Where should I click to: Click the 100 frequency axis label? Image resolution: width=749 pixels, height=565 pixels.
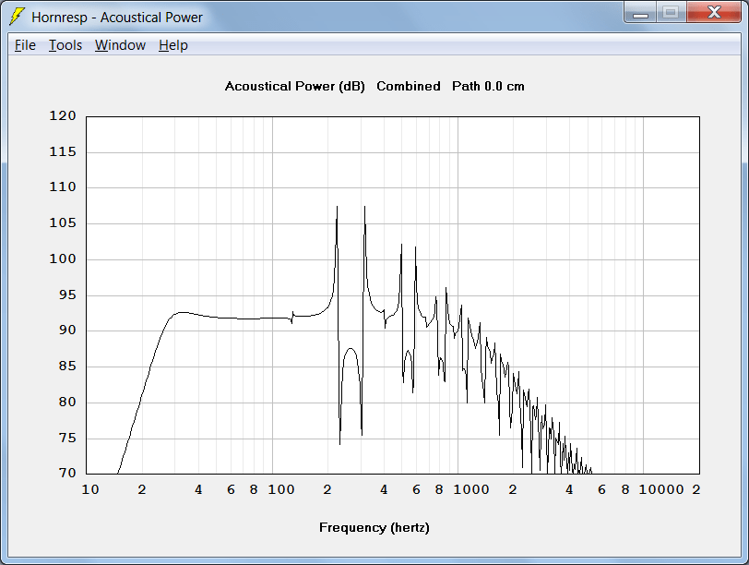coord(280,489)
